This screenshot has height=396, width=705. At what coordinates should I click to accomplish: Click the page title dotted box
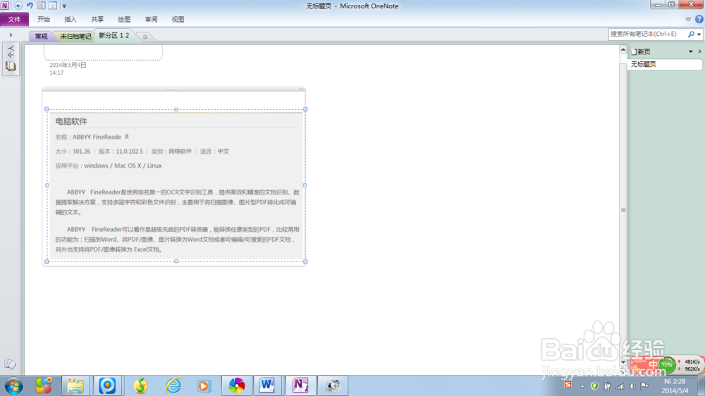[103, 52]
